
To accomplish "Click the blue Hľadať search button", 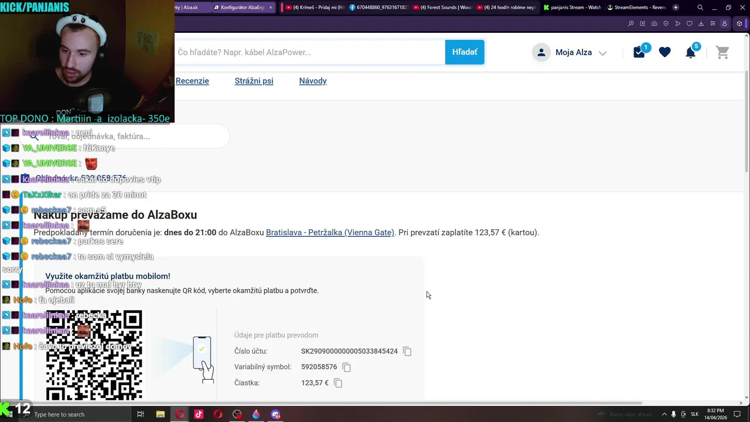I will pyautogui.click(x=465, y=52).
